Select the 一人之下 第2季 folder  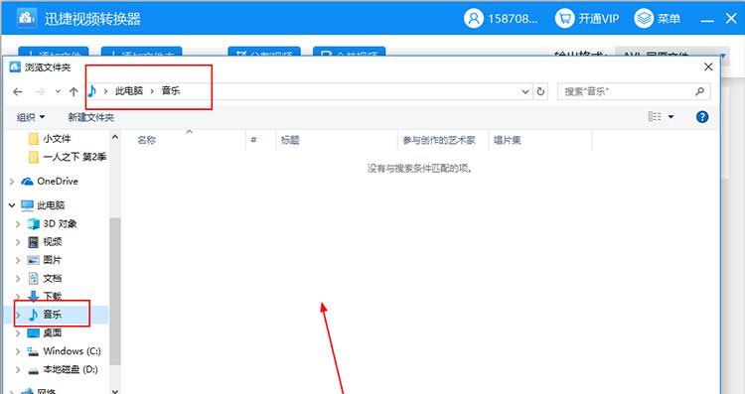[x=67, y=157]
